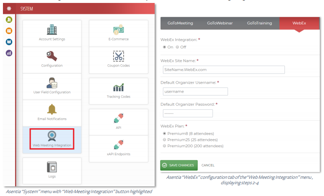Open the blue book sidebar icon
The width and height of the screenshot is (324, 196).
tap(9, 42)
